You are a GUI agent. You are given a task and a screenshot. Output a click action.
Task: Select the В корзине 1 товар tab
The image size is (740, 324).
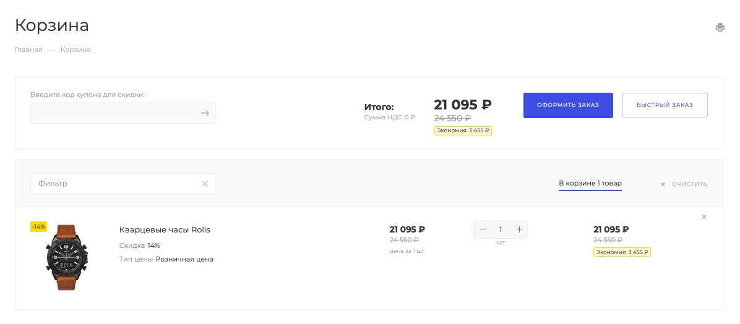click(590, 184)
